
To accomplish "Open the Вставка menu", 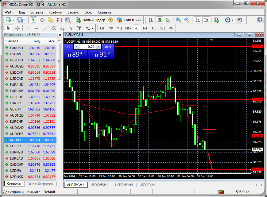I will point(37,12).
